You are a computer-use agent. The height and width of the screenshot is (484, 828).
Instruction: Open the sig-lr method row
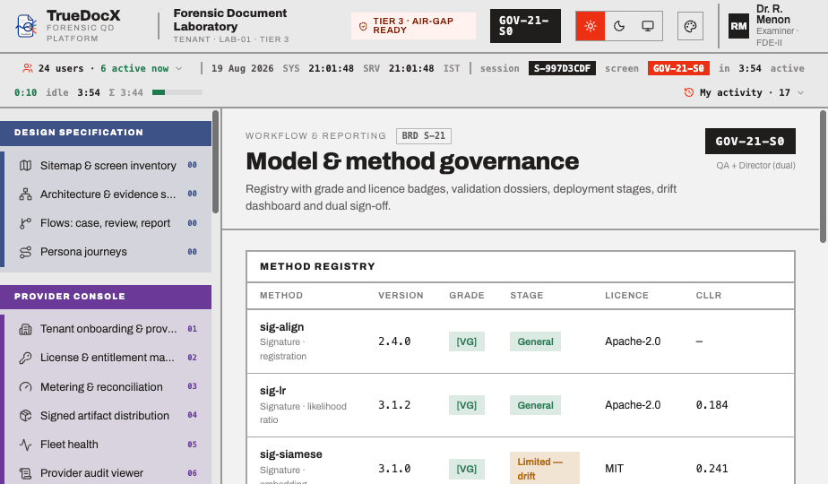click(521, 405)
